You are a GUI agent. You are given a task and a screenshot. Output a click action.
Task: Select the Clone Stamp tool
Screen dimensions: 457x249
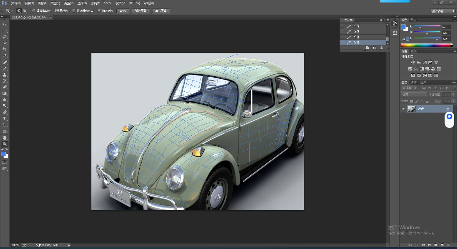[5, 75]
